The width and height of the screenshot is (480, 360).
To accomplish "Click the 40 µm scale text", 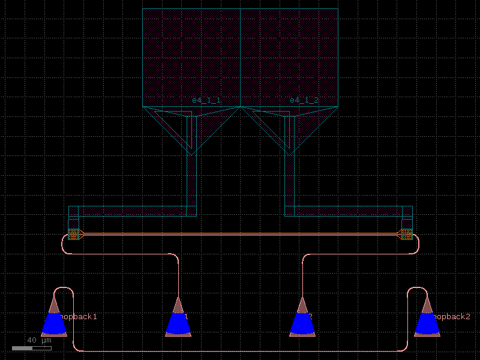I will click(x=39, y=340).
